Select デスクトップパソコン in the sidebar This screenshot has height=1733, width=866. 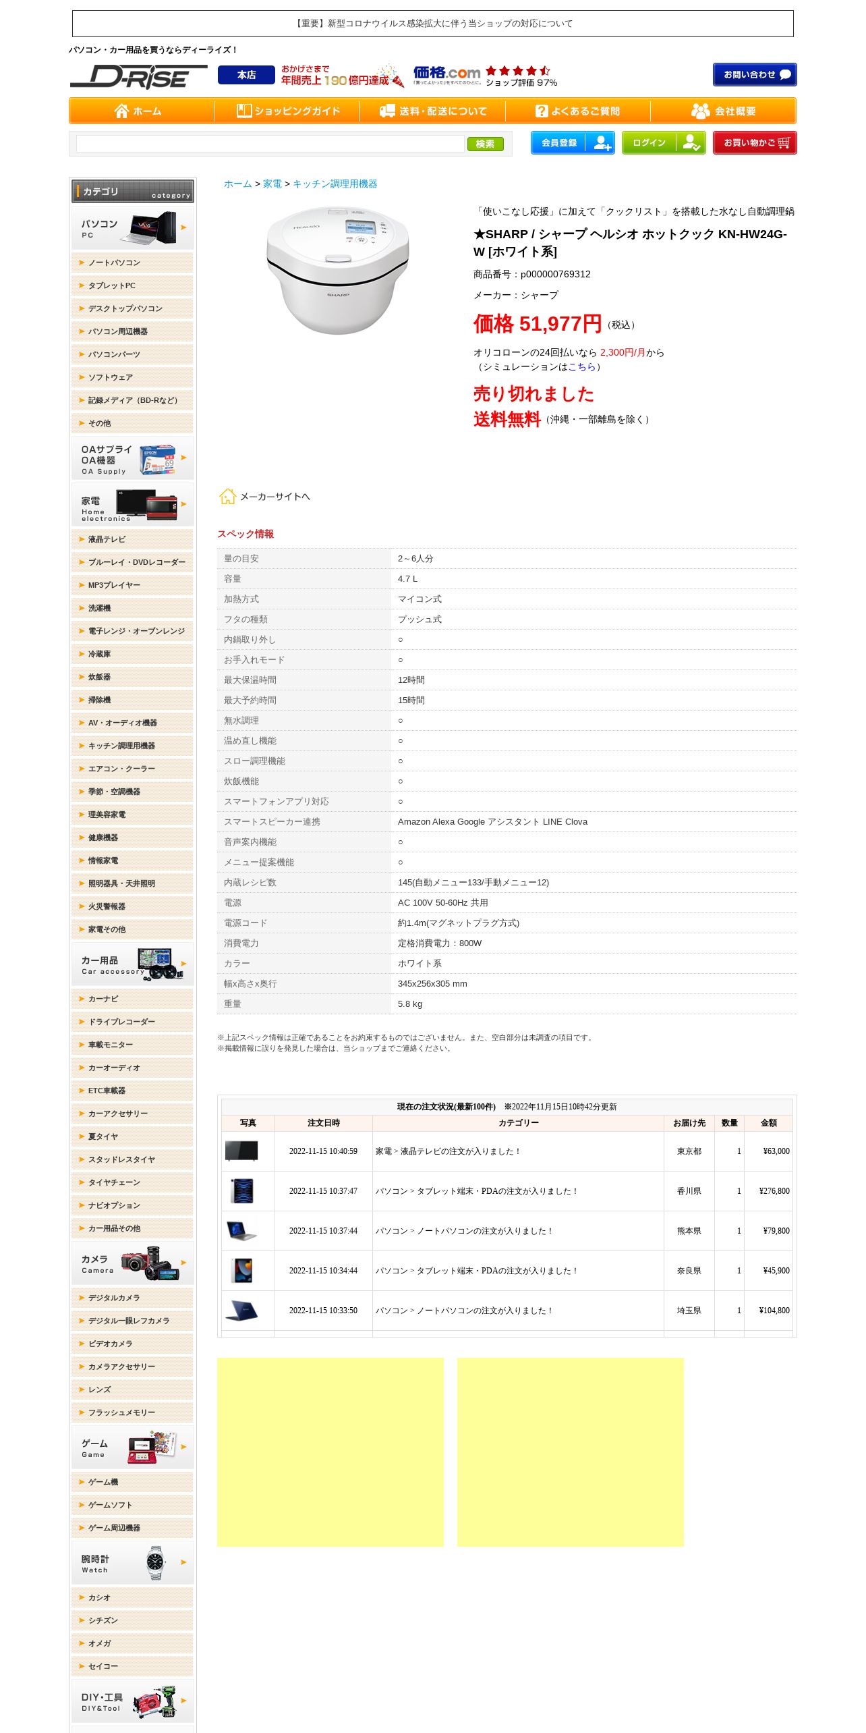(x=132, y=308)
